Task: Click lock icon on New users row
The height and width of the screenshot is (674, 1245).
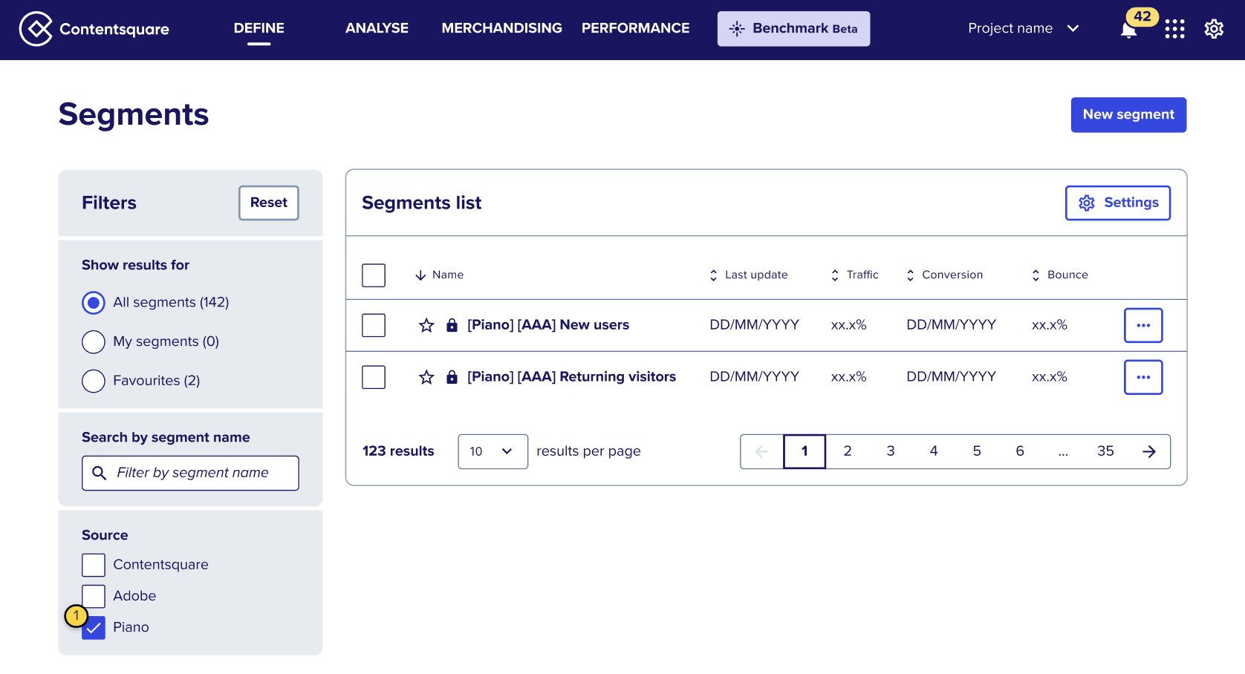Action: 452,325
